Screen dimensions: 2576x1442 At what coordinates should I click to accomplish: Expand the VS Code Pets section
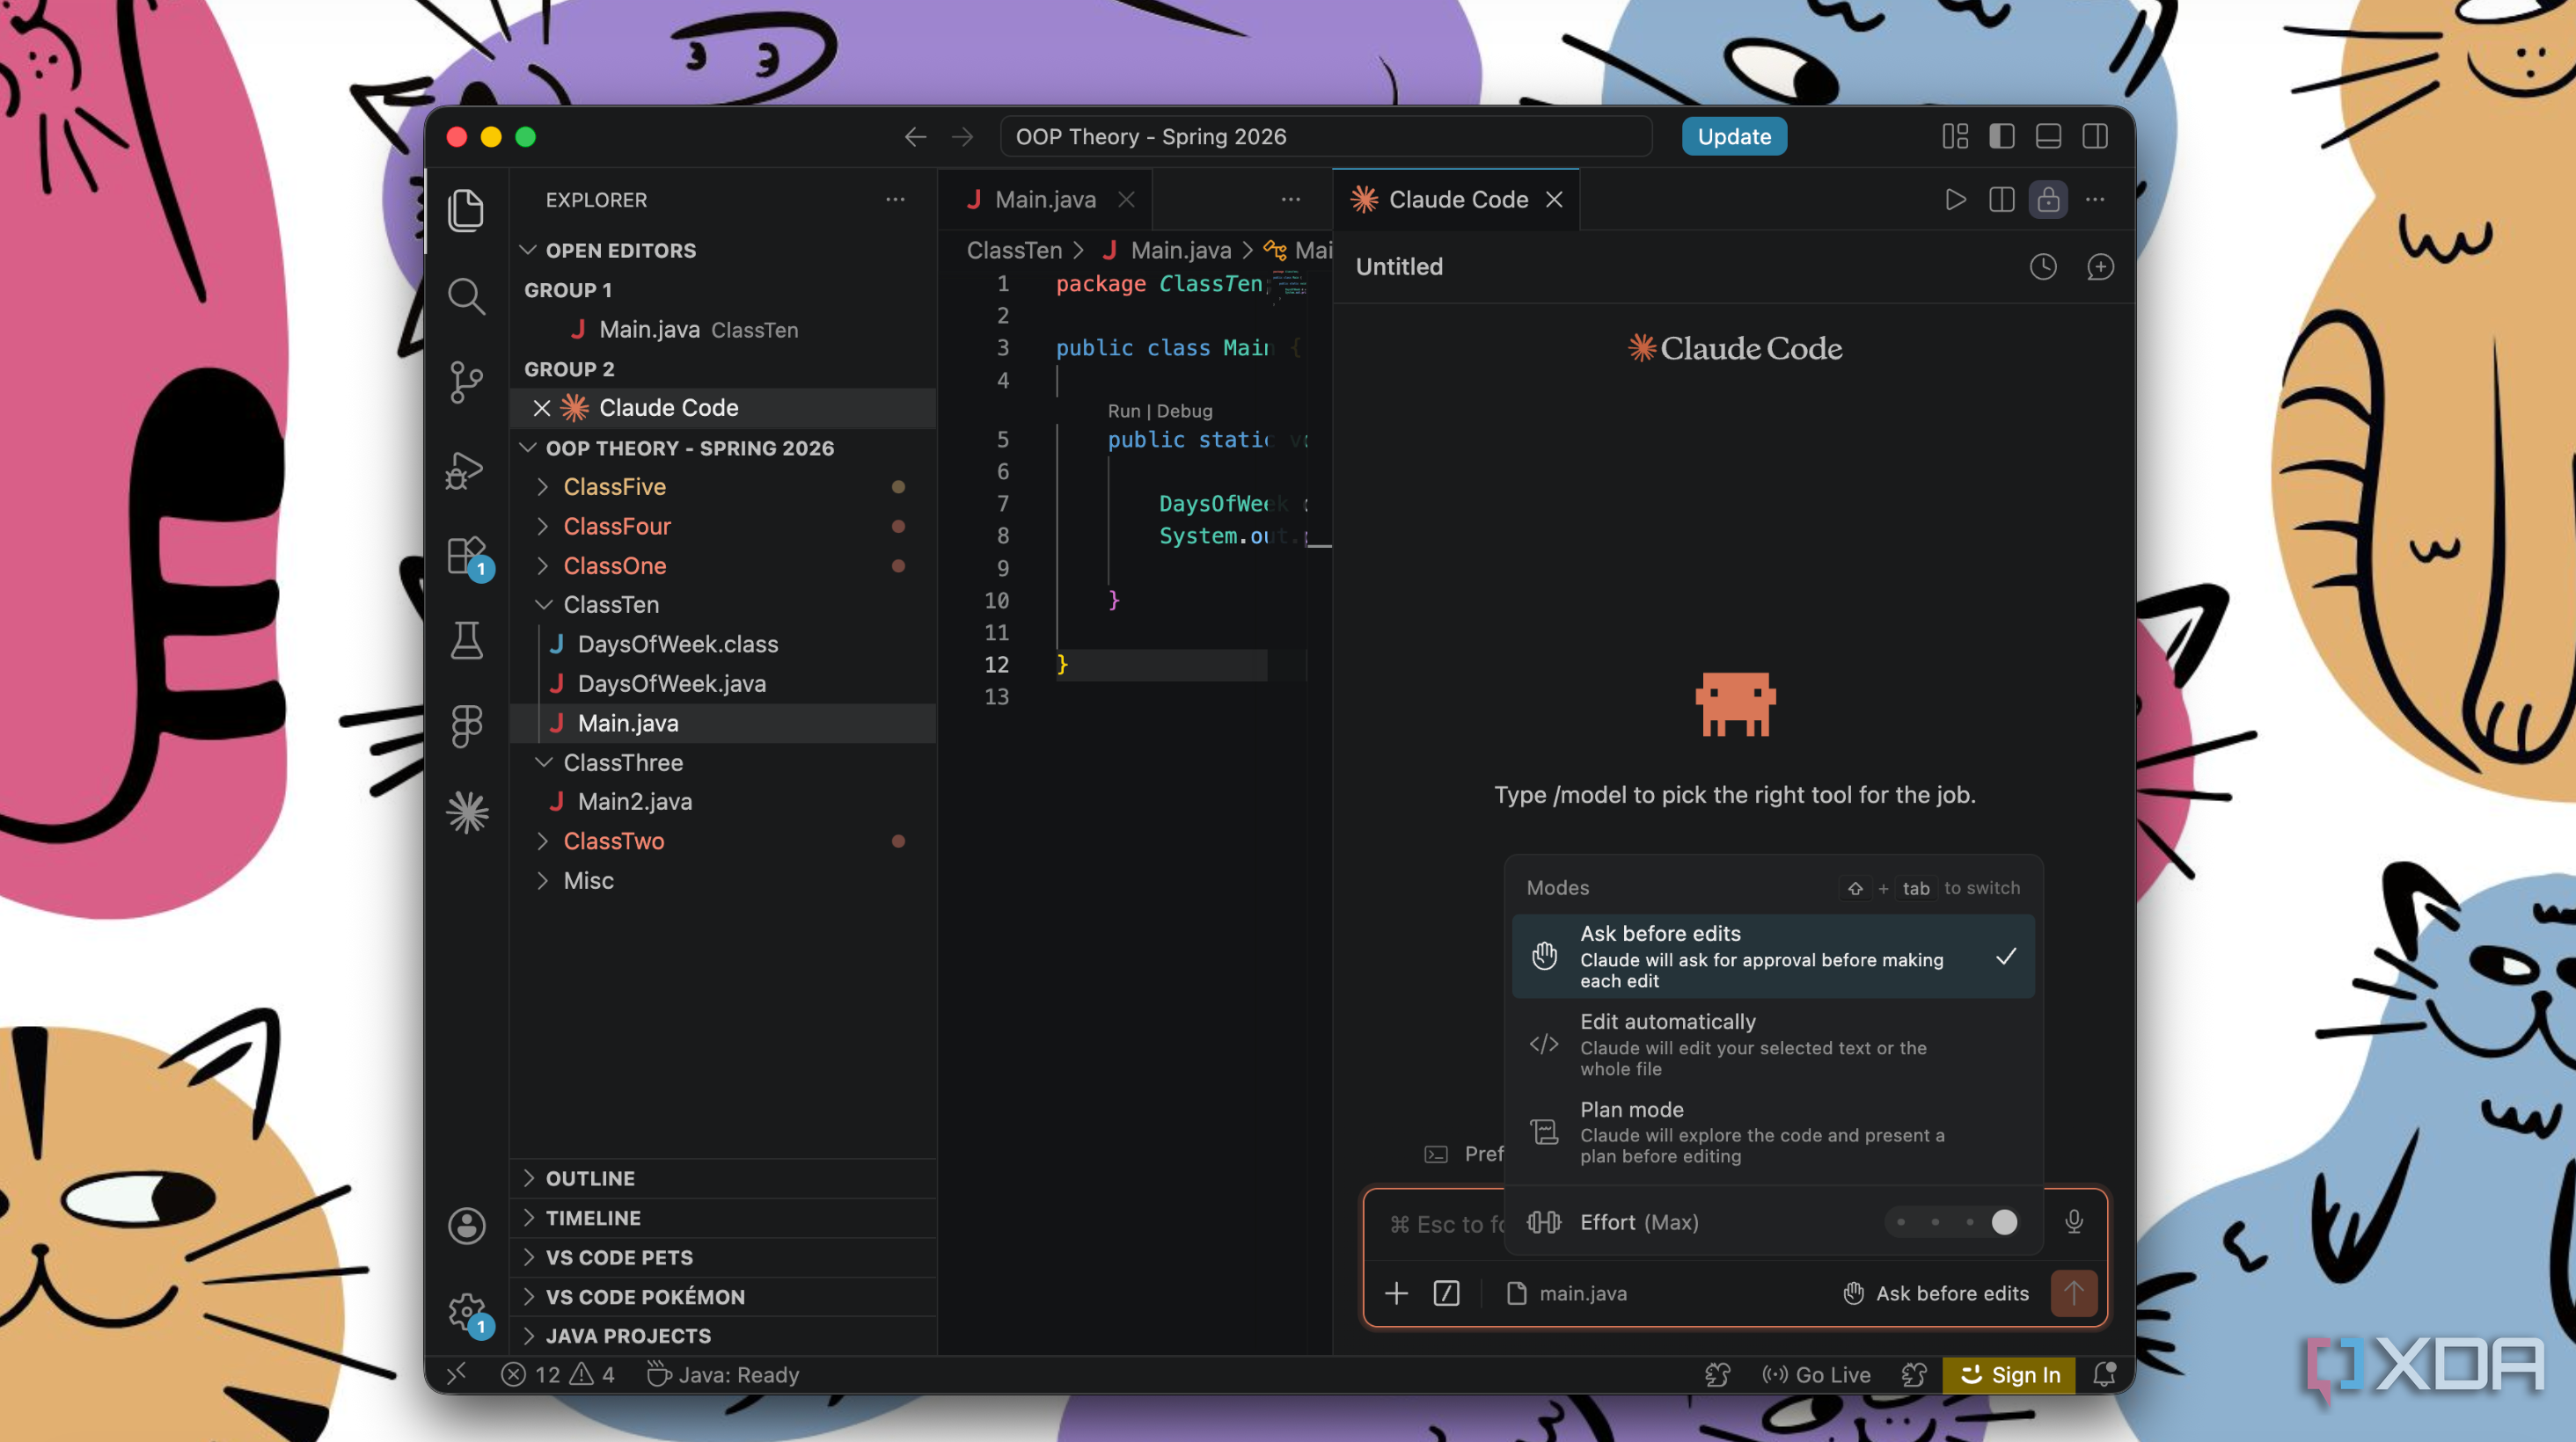pos(723,1257)
